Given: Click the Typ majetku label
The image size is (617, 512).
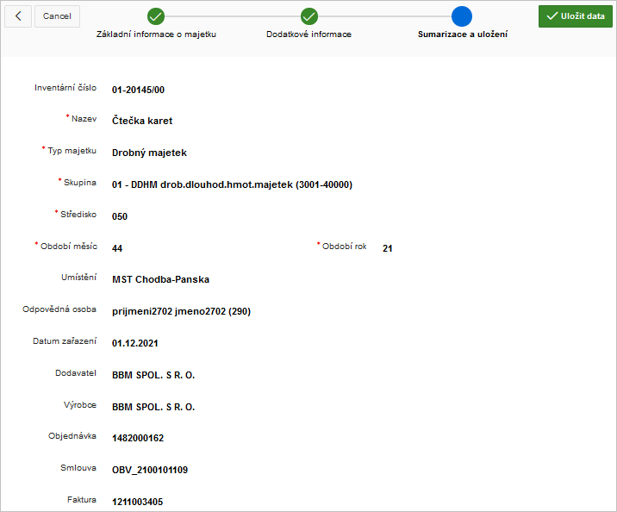Looking at the screenshot, I should pos(72,151).
